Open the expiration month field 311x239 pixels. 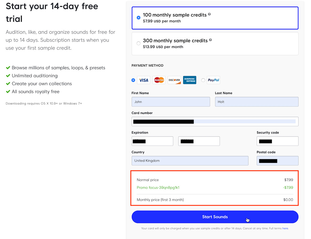click(x=152, y=141)
